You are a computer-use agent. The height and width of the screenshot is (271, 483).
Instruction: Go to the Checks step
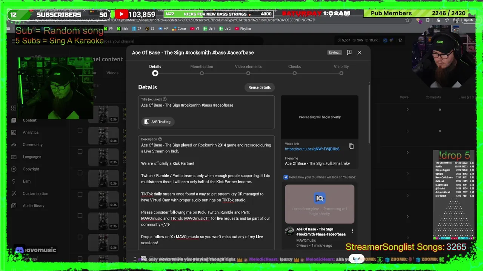(294, 70)
